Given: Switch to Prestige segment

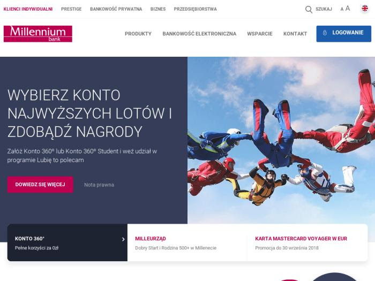Looking at the screenshot, I should pos(71,9).
